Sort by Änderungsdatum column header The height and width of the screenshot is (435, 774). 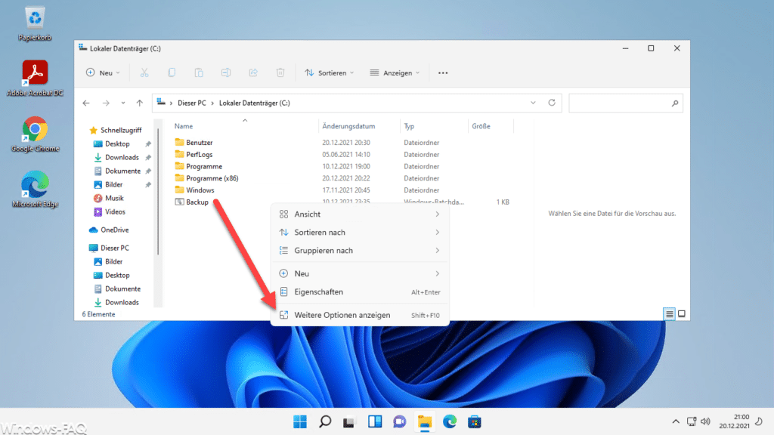(348, 126)
